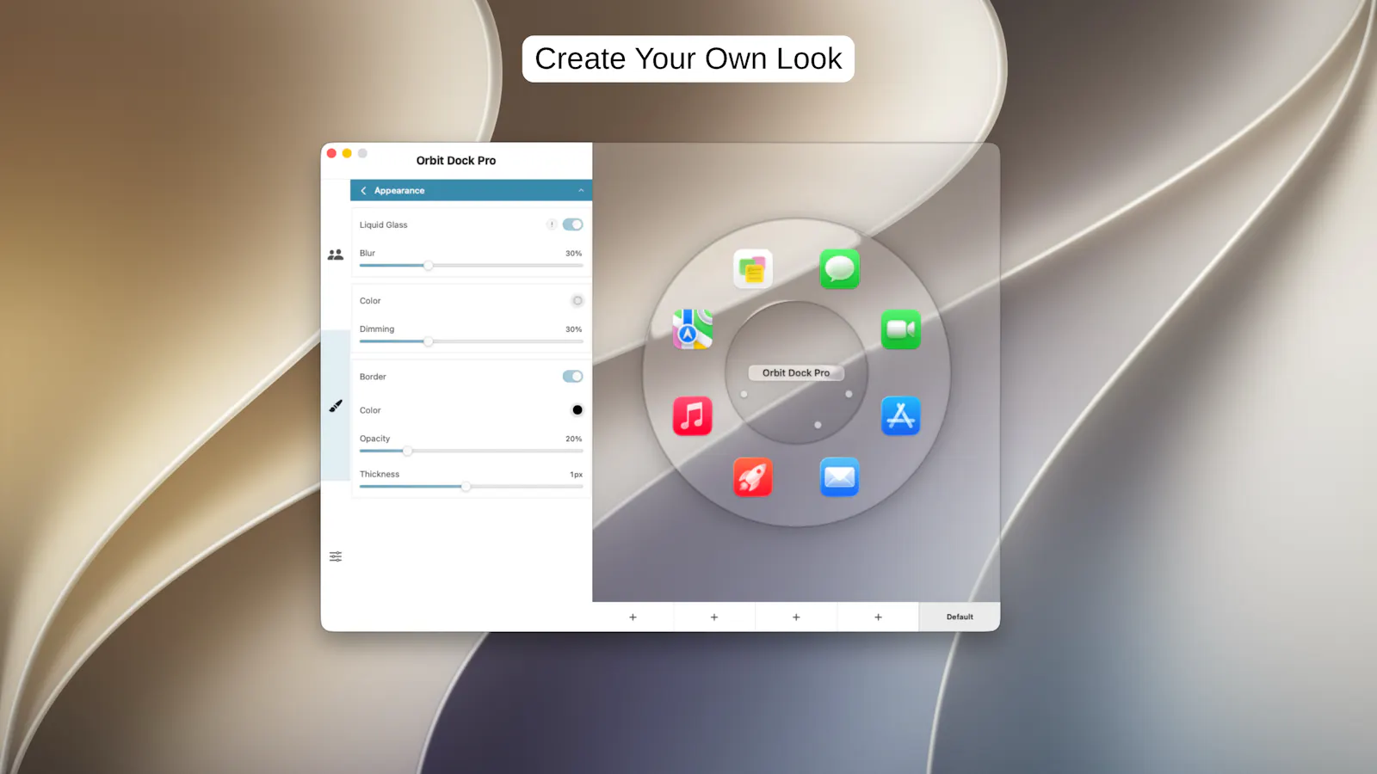Viewport: 1377px width, 774px height.
Task: Click the Dimming slider handle
Action: (429, 341)
